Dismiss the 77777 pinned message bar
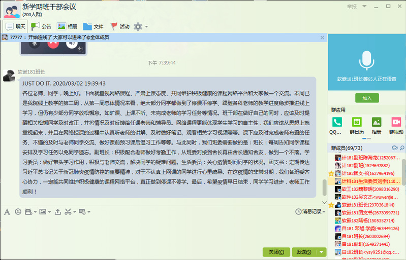Viewport: 406px width, 260px height. (x=322, y=38)
